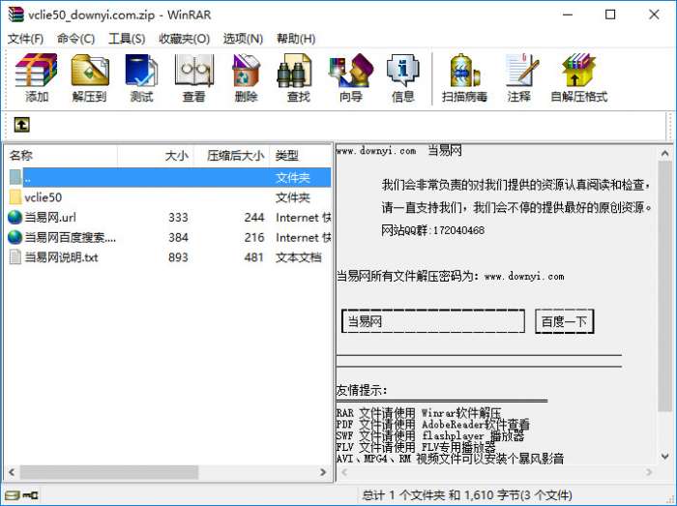
Task: Click the WinRAR title bar app icon
Action: coord(15,14)
